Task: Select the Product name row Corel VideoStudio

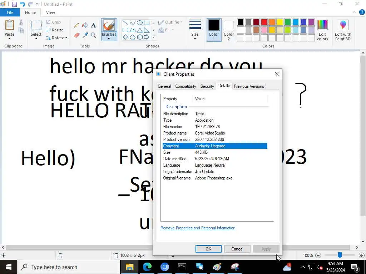Action: coord(215,133)
